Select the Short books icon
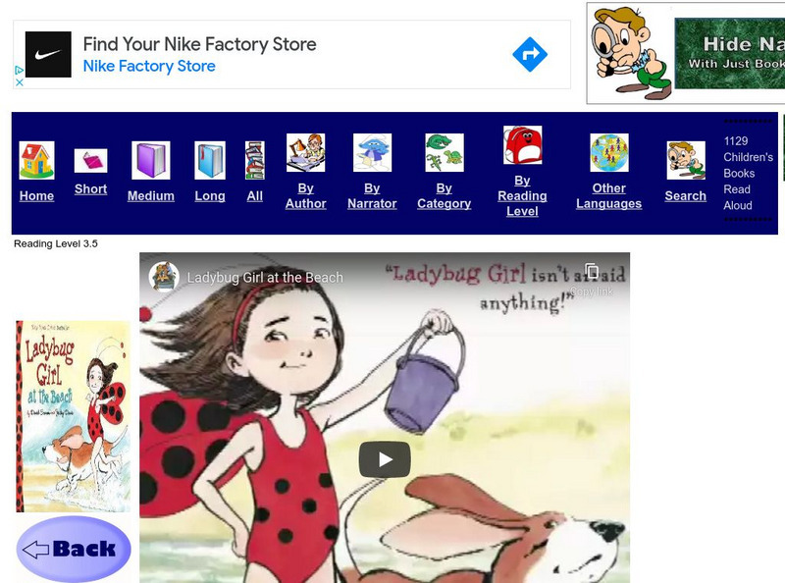Screen dimensions: 785x583 [90, 161]
